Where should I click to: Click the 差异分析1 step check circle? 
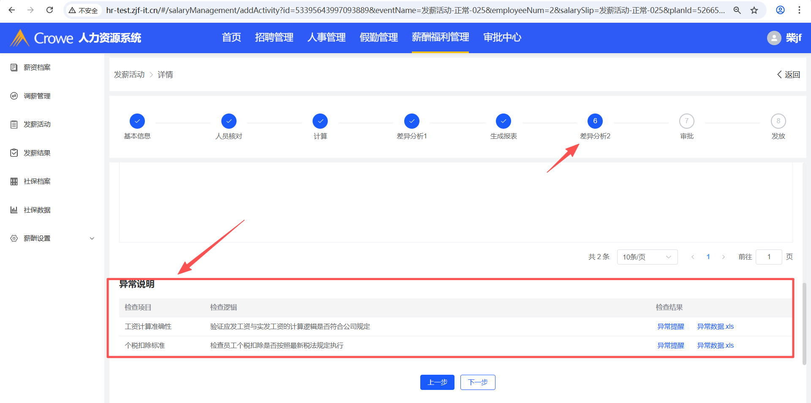[412, 121]
